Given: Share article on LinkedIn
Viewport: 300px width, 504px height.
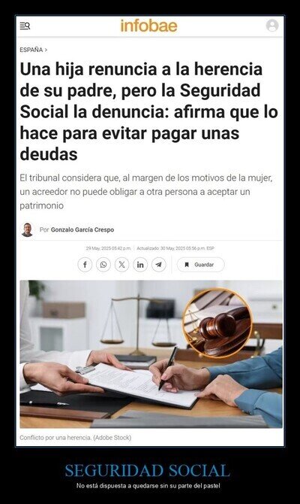Looking at the screenshot, I should [x=140, y=265].
